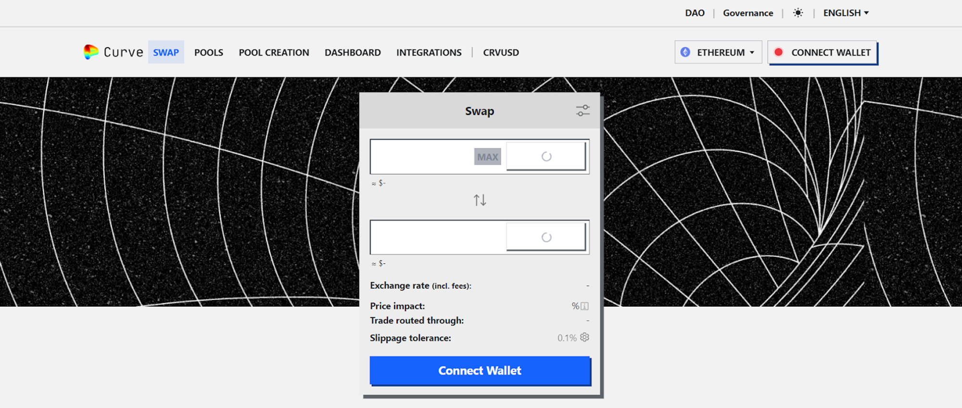Switch to the POOLS tab
This screenshot has width=962, height=408.
(x=208, y=52)
